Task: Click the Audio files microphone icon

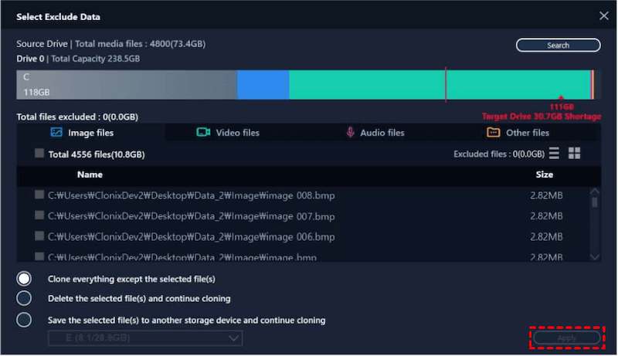Action: 350,133
